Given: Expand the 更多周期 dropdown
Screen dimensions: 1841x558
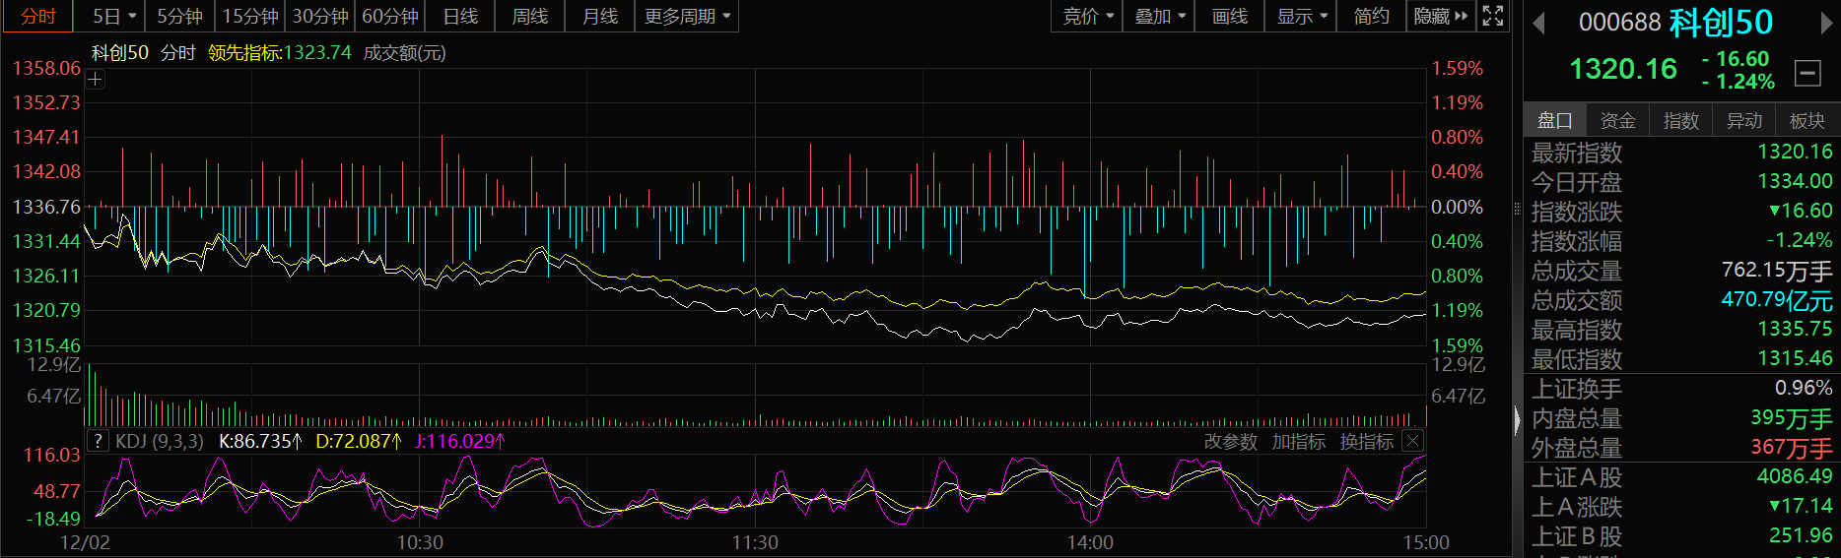Looking at the screenshot, I should (687, 17).
